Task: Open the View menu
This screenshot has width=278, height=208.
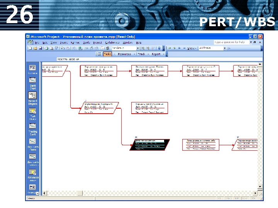Action: 54,42
